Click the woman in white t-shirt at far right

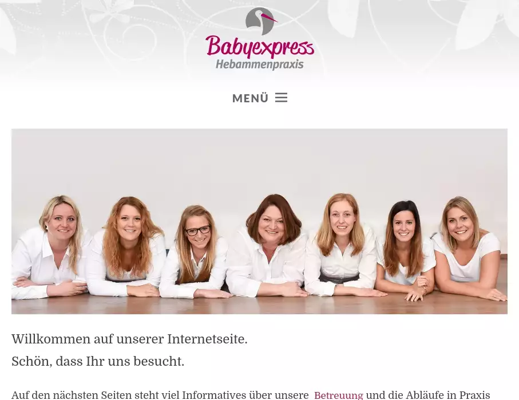pos(468,248)
